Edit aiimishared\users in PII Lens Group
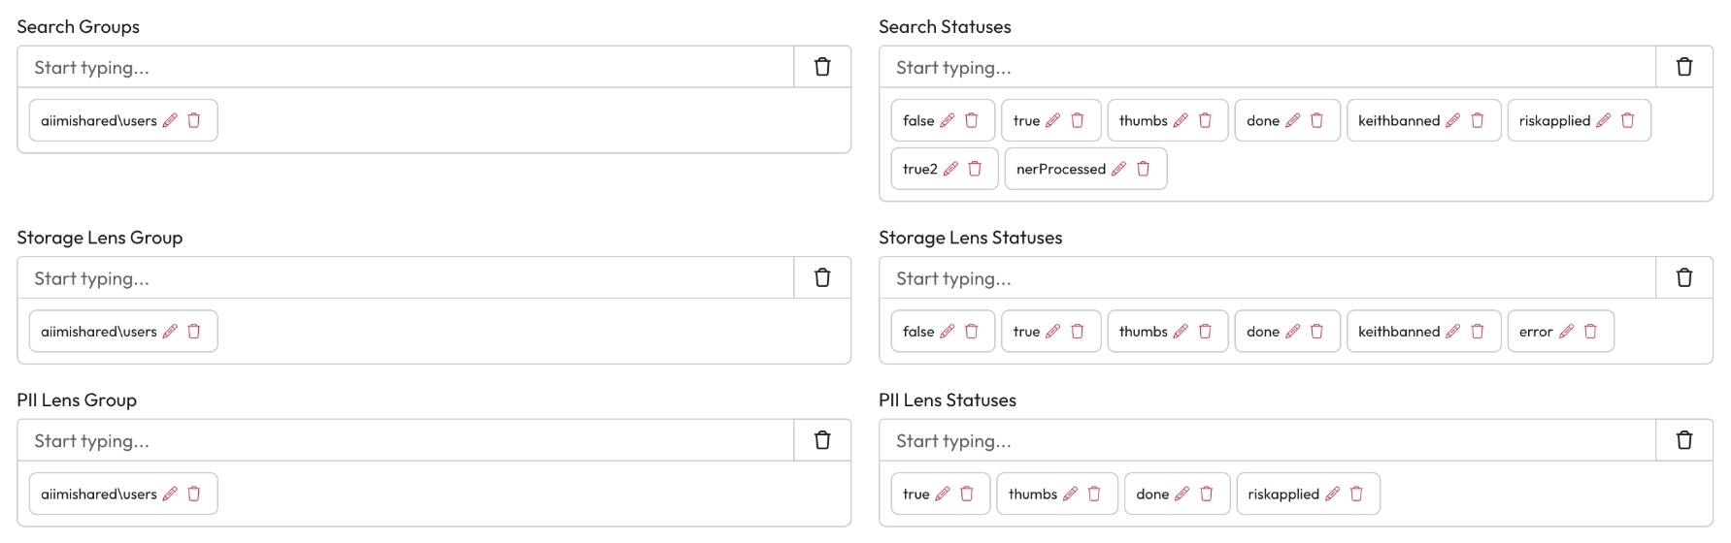Viewport: 1731px width, 543px height. click(x=170, y=494)
